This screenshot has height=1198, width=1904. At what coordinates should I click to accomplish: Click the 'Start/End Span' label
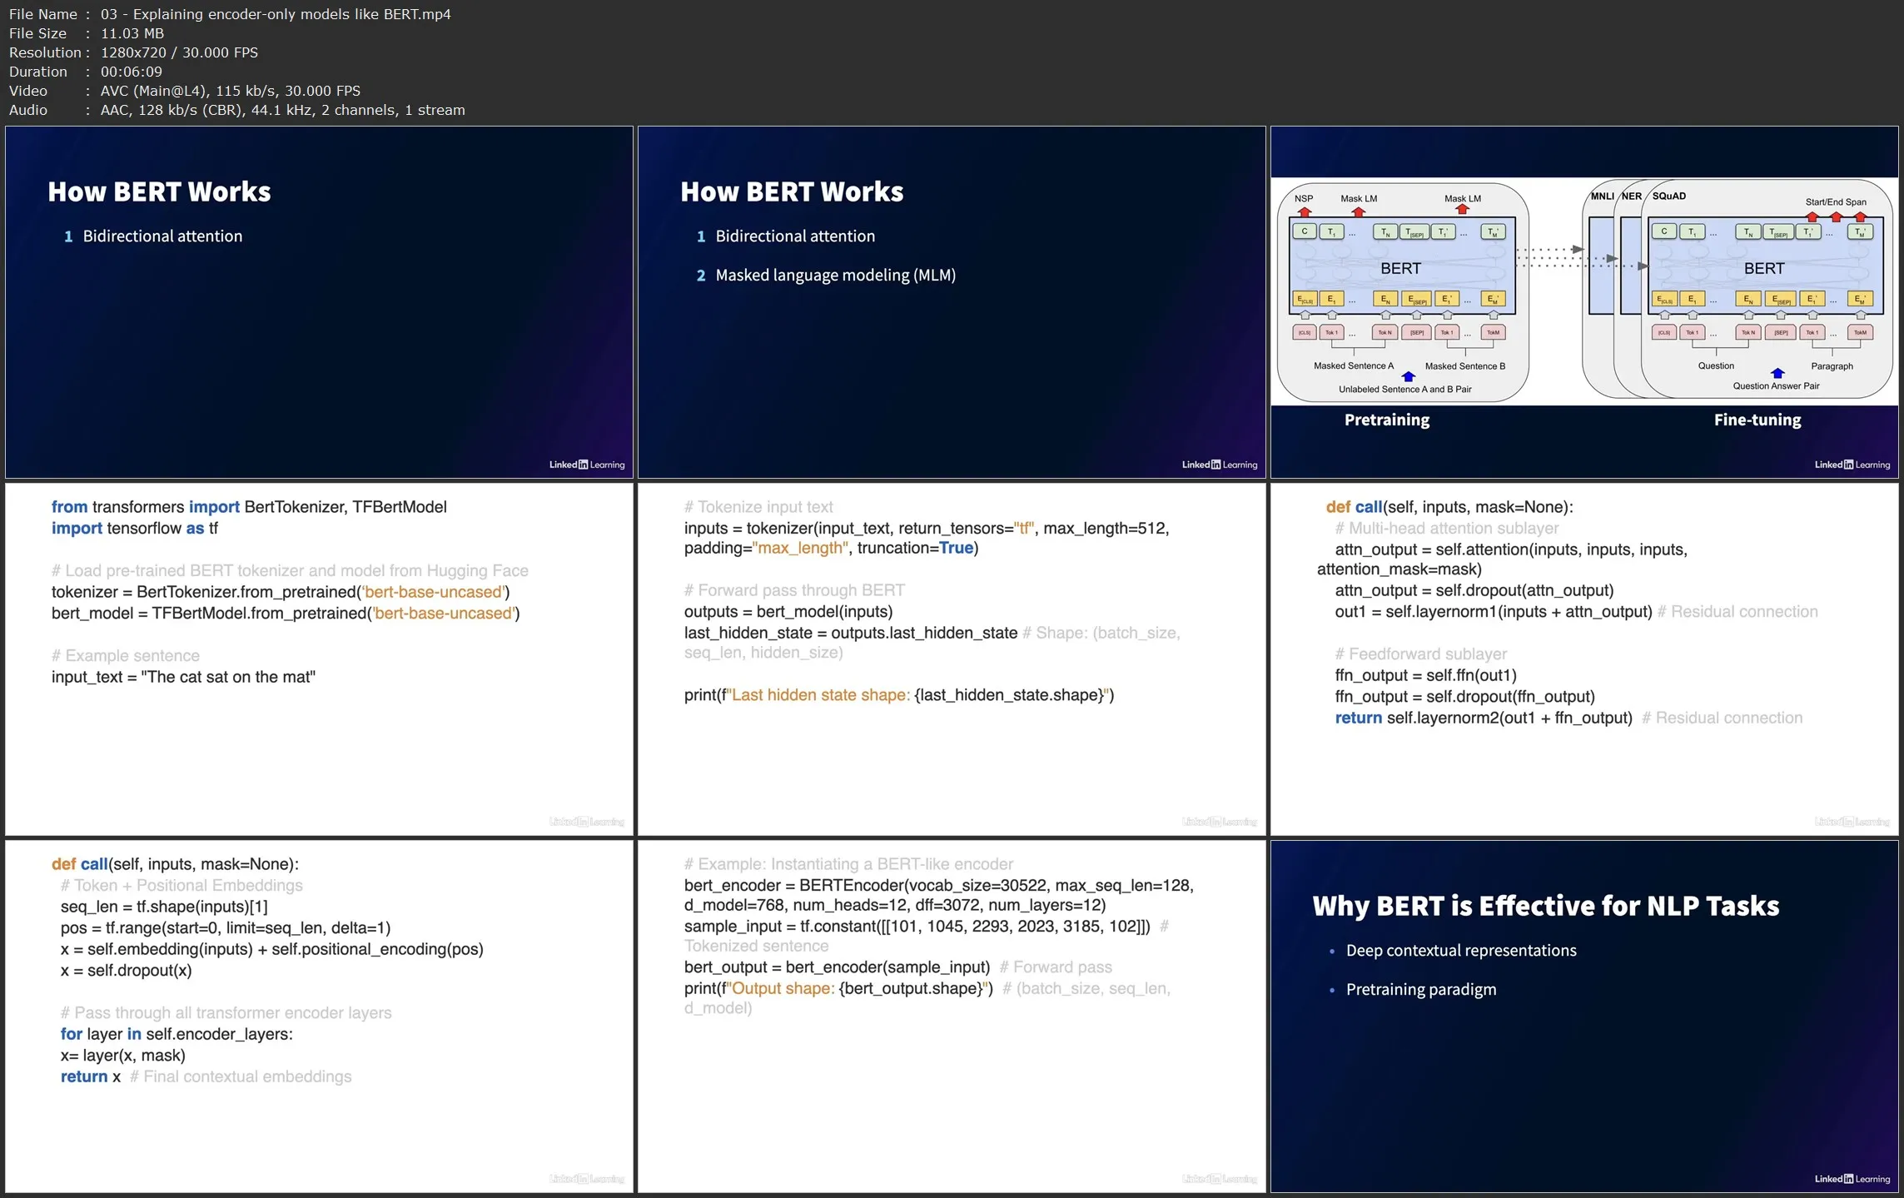(x=1836, y=201)
